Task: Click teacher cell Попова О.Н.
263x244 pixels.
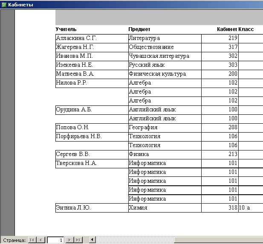Action: (92, 128)
